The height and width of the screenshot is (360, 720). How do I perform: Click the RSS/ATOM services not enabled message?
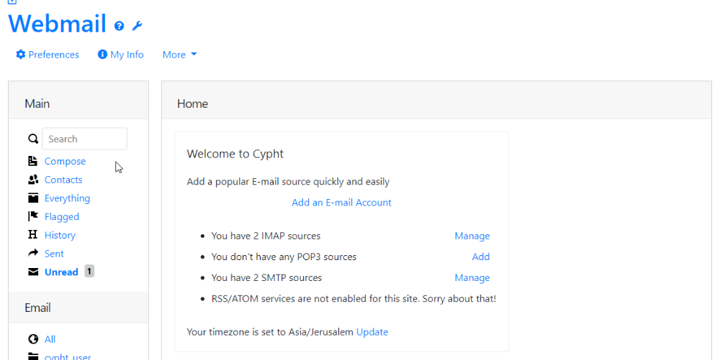354,299
